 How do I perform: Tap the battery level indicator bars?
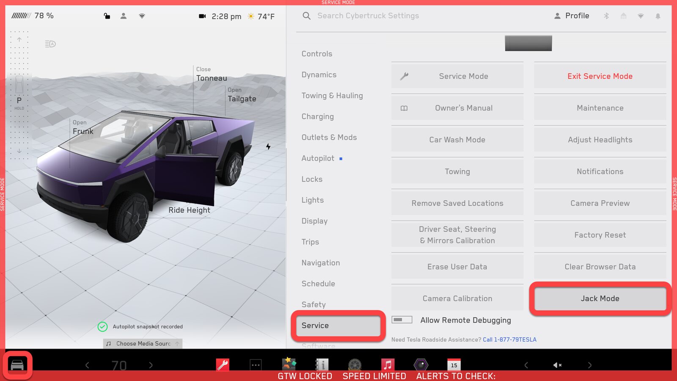click(21, 16)
